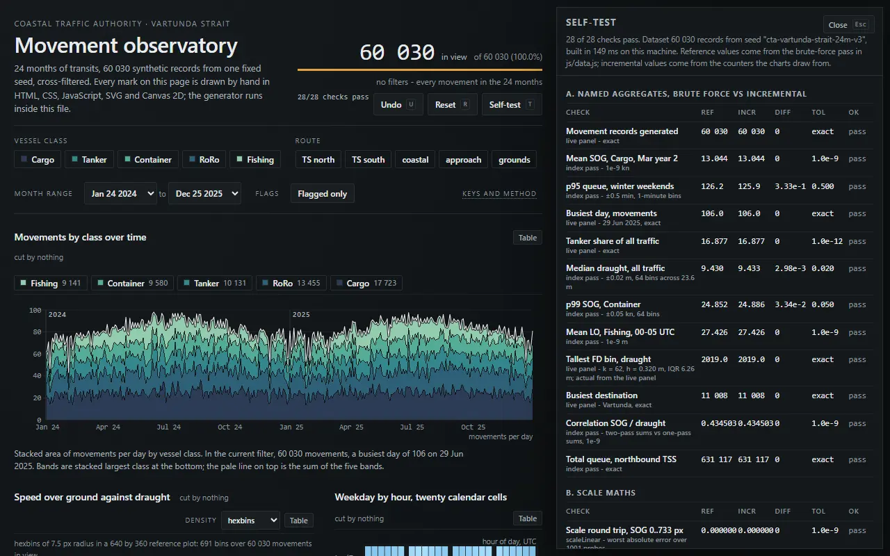Select the Busiest day, movements check row

719,218
